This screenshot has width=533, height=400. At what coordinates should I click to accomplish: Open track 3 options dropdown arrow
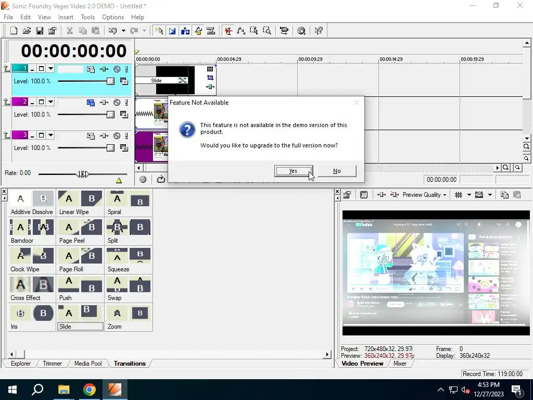point(50,135)
